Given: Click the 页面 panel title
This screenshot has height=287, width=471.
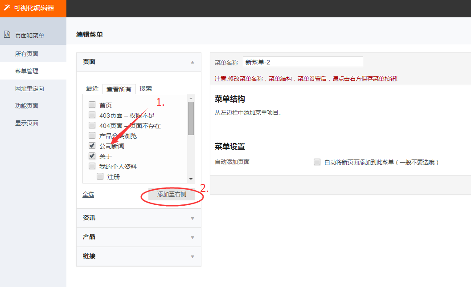Looking at the screenshot, I should (89, 62).
